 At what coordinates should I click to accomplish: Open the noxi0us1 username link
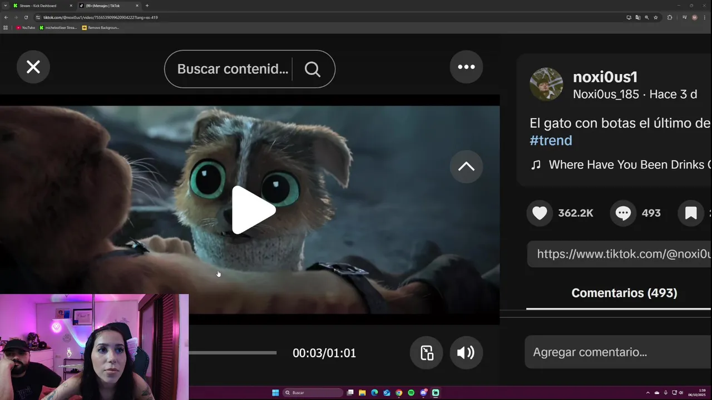pos(605,77)
